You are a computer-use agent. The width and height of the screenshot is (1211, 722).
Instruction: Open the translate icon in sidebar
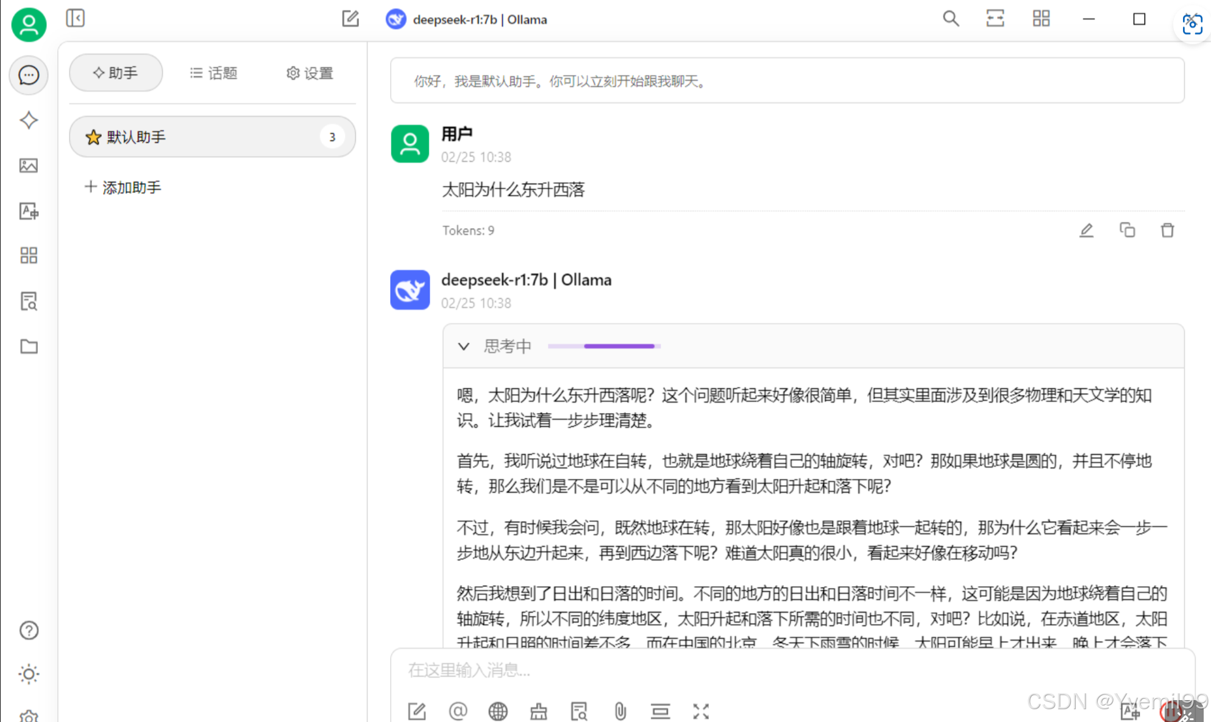click(x=29, y=211)
